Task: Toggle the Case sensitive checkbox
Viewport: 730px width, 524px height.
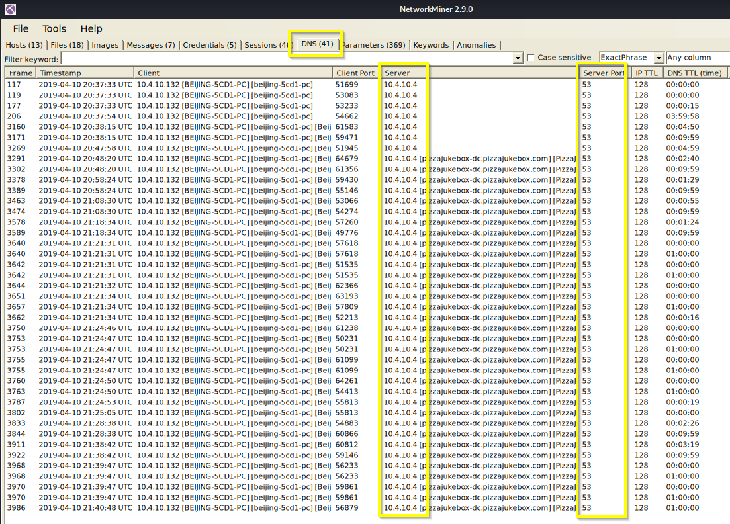Action: click(531, 58)
